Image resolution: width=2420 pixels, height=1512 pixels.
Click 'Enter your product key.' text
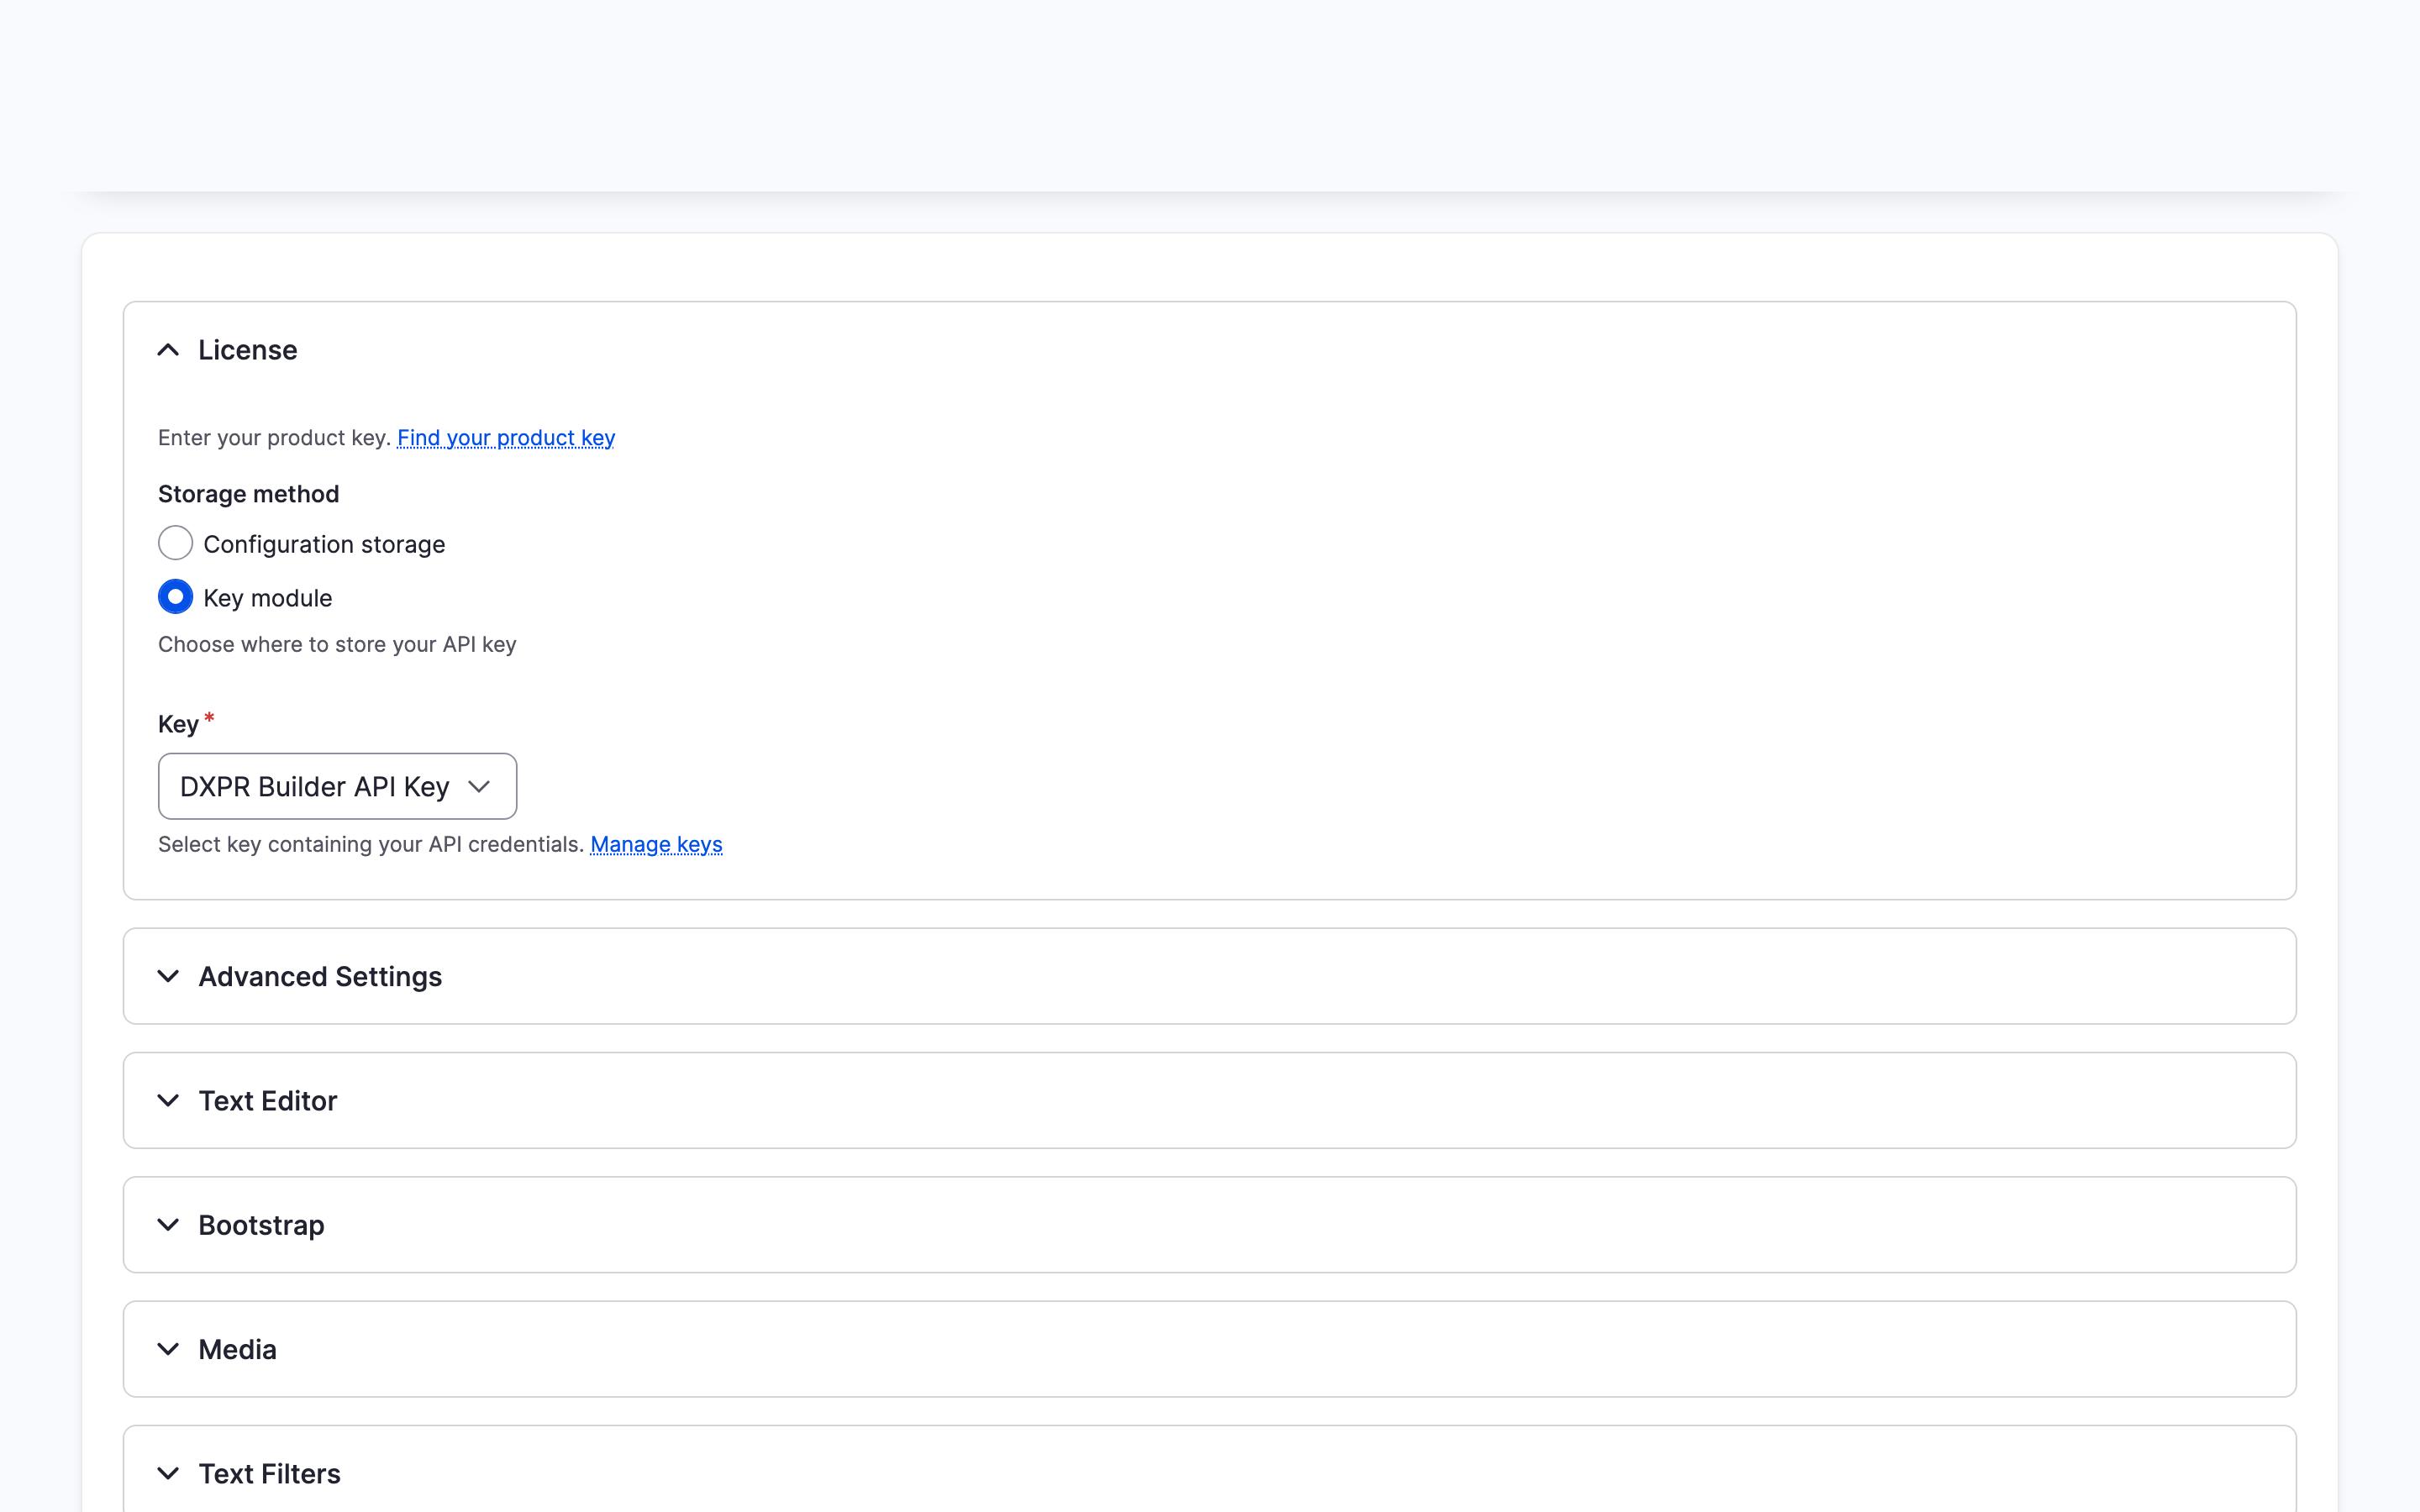coord(274,438)
